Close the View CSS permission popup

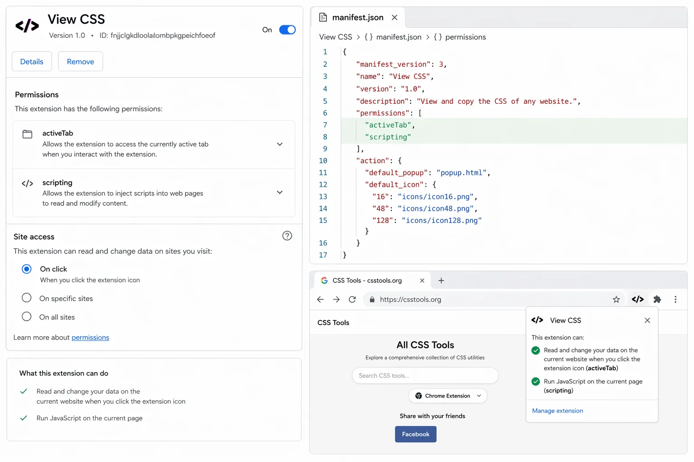(x=647, y=320)
